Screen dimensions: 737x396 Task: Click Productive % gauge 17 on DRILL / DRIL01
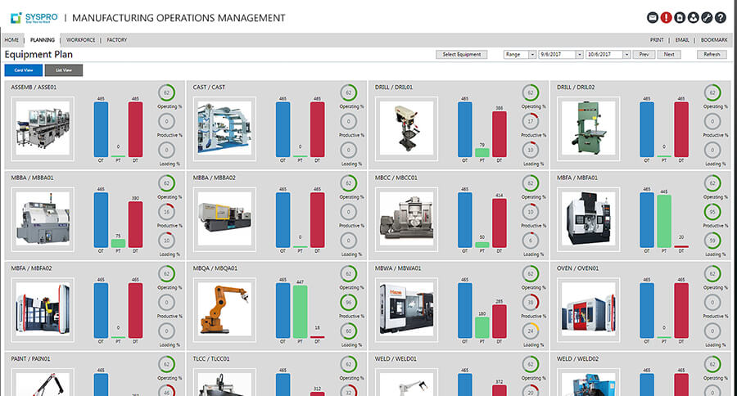click(x=531, y=121)
